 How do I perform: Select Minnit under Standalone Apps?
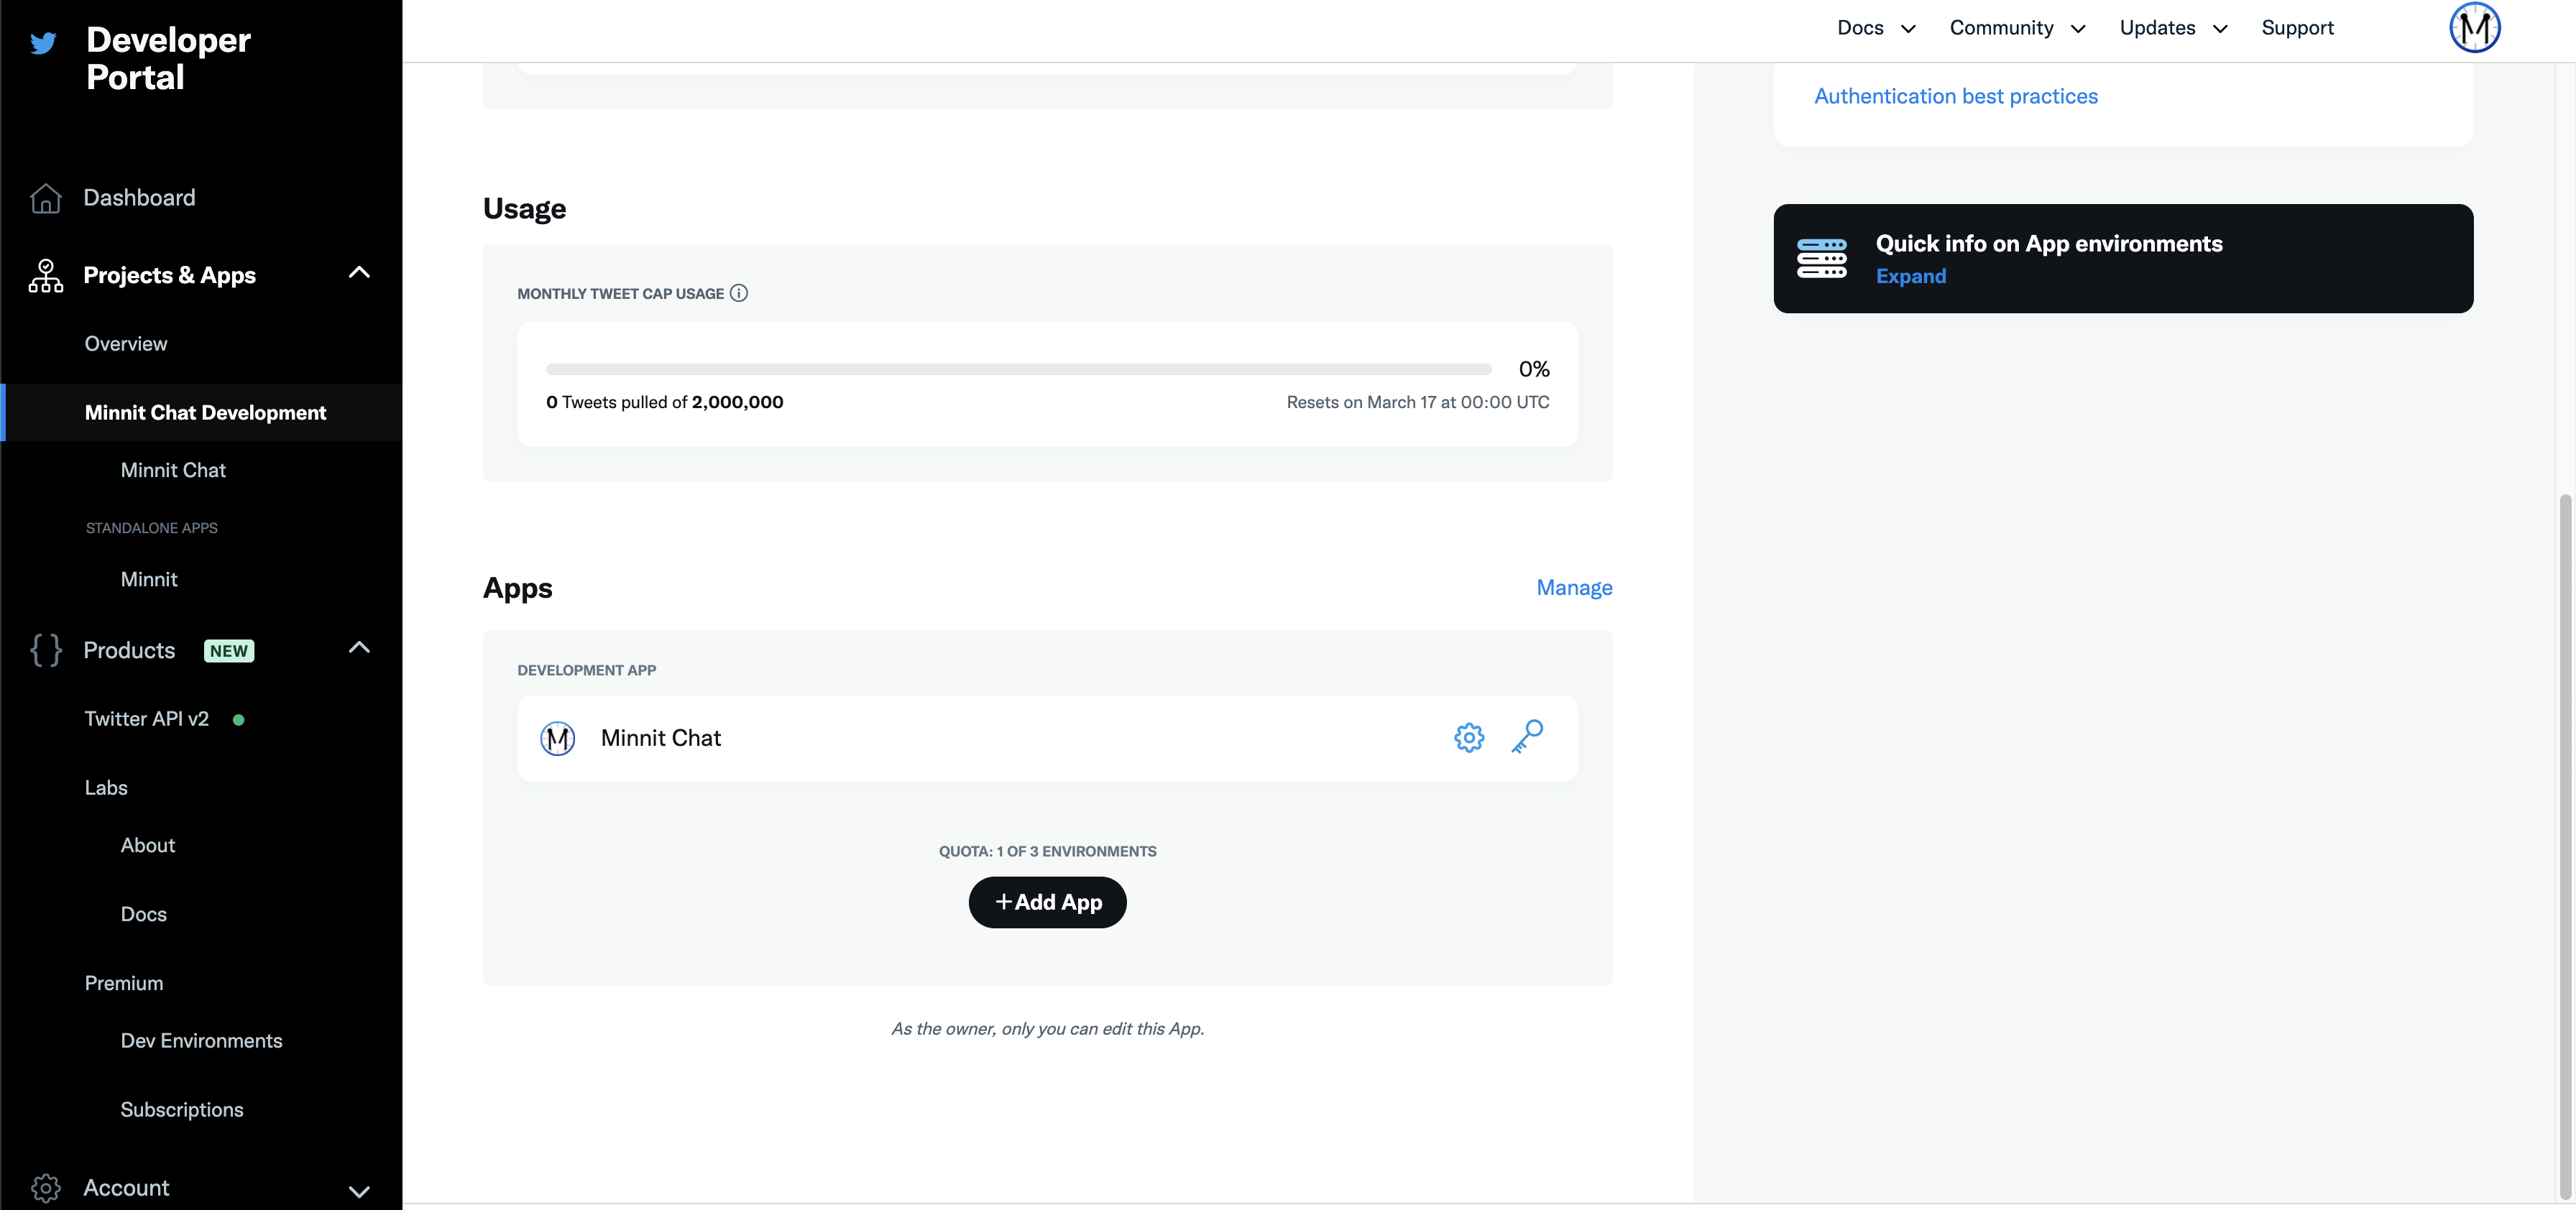pyautogui.click(x=148, y=578)
